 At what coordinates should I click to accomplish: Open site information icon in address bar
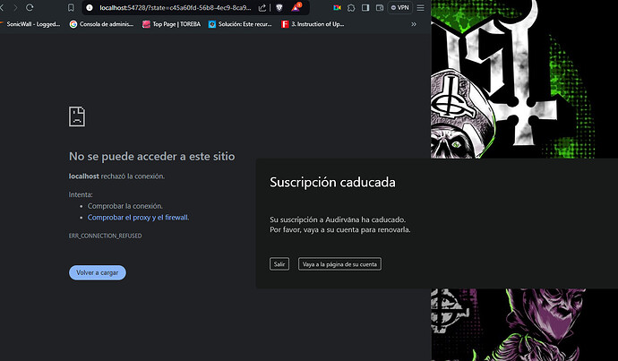coord(90,7)
